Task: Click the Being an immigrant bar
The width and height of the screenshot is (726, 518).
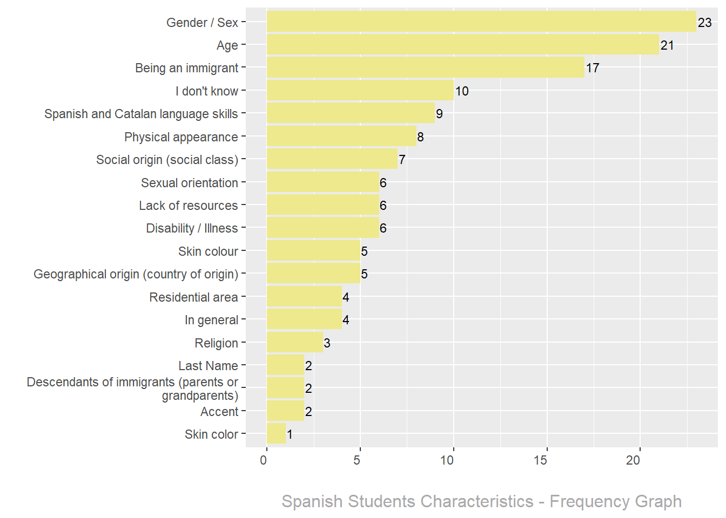Action: coord(425,68)
